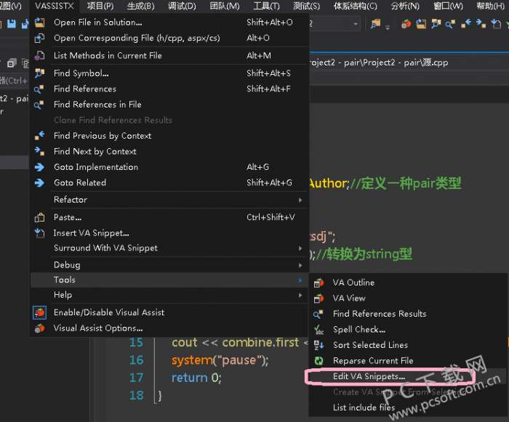
Task: Open the 帮助(H) menu
Action: pyautogui.click(x=491, y=6)
